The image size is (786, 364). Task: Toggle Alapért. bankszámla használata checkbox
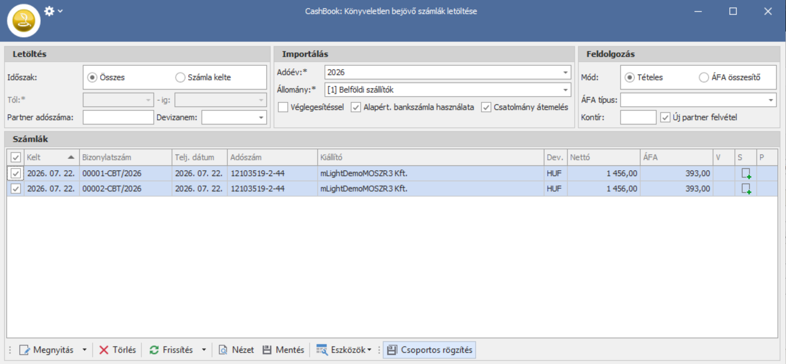click(356, 107)
